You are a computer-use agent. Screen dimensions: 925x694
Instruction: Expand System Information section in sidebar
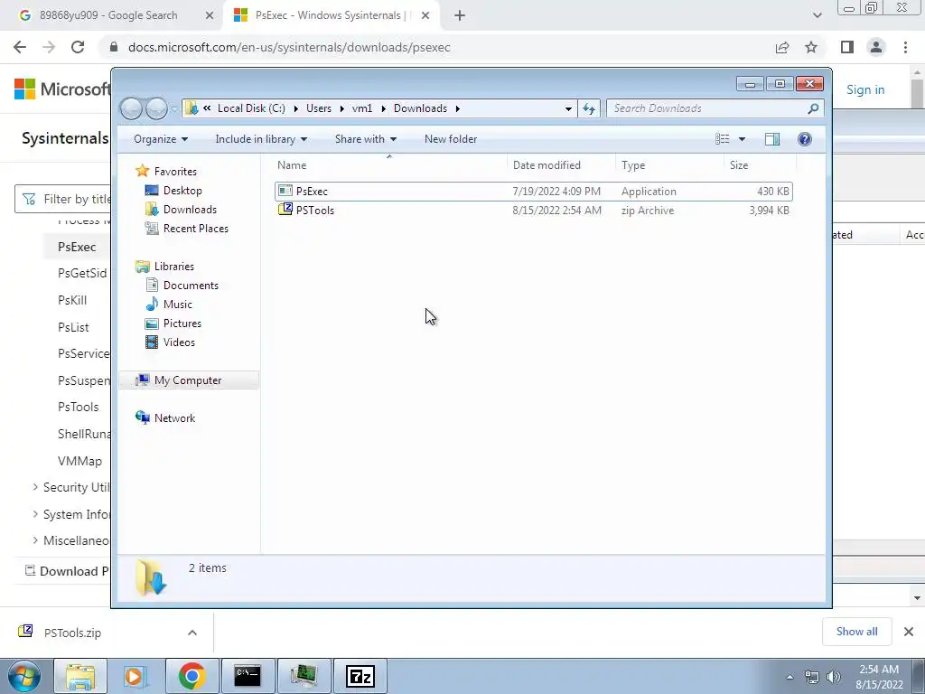(35, 514)
